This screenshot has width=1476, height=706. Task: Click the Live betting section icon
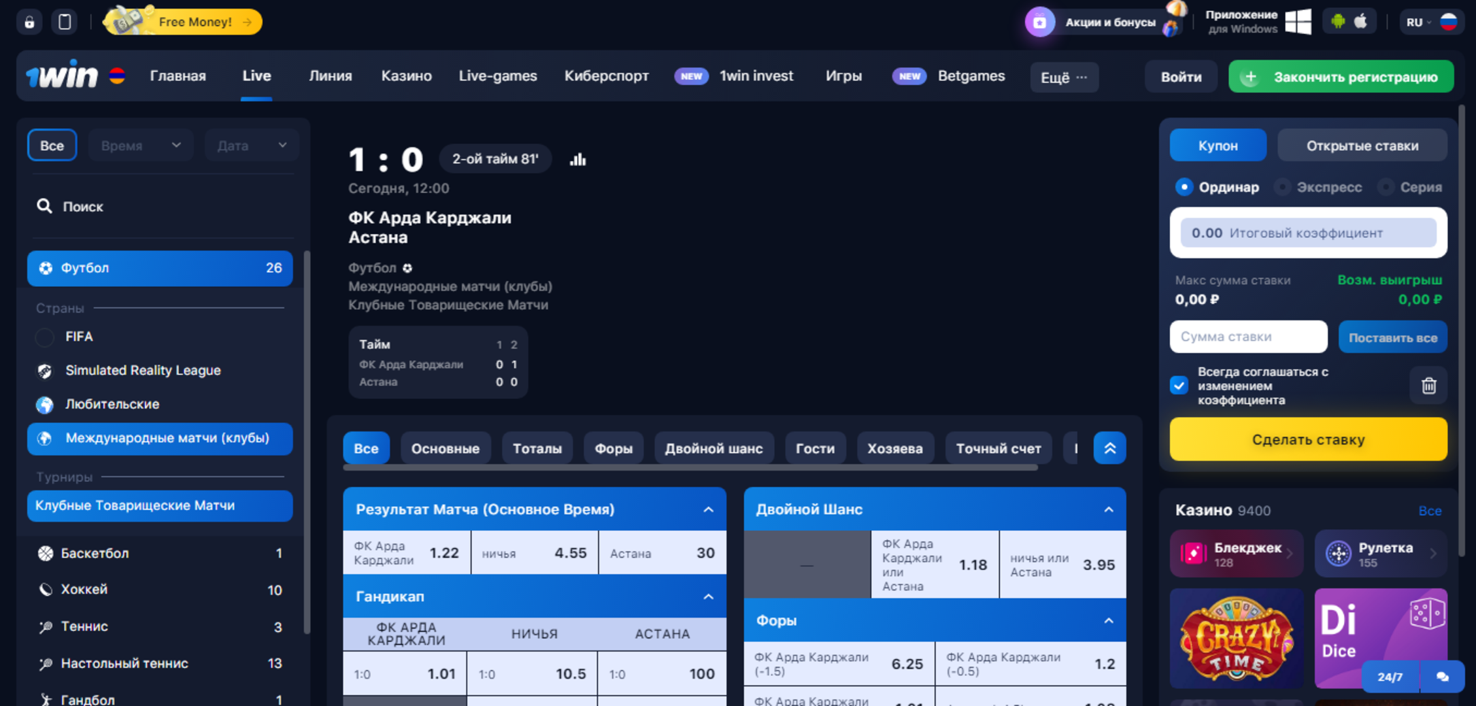(257, 75)
